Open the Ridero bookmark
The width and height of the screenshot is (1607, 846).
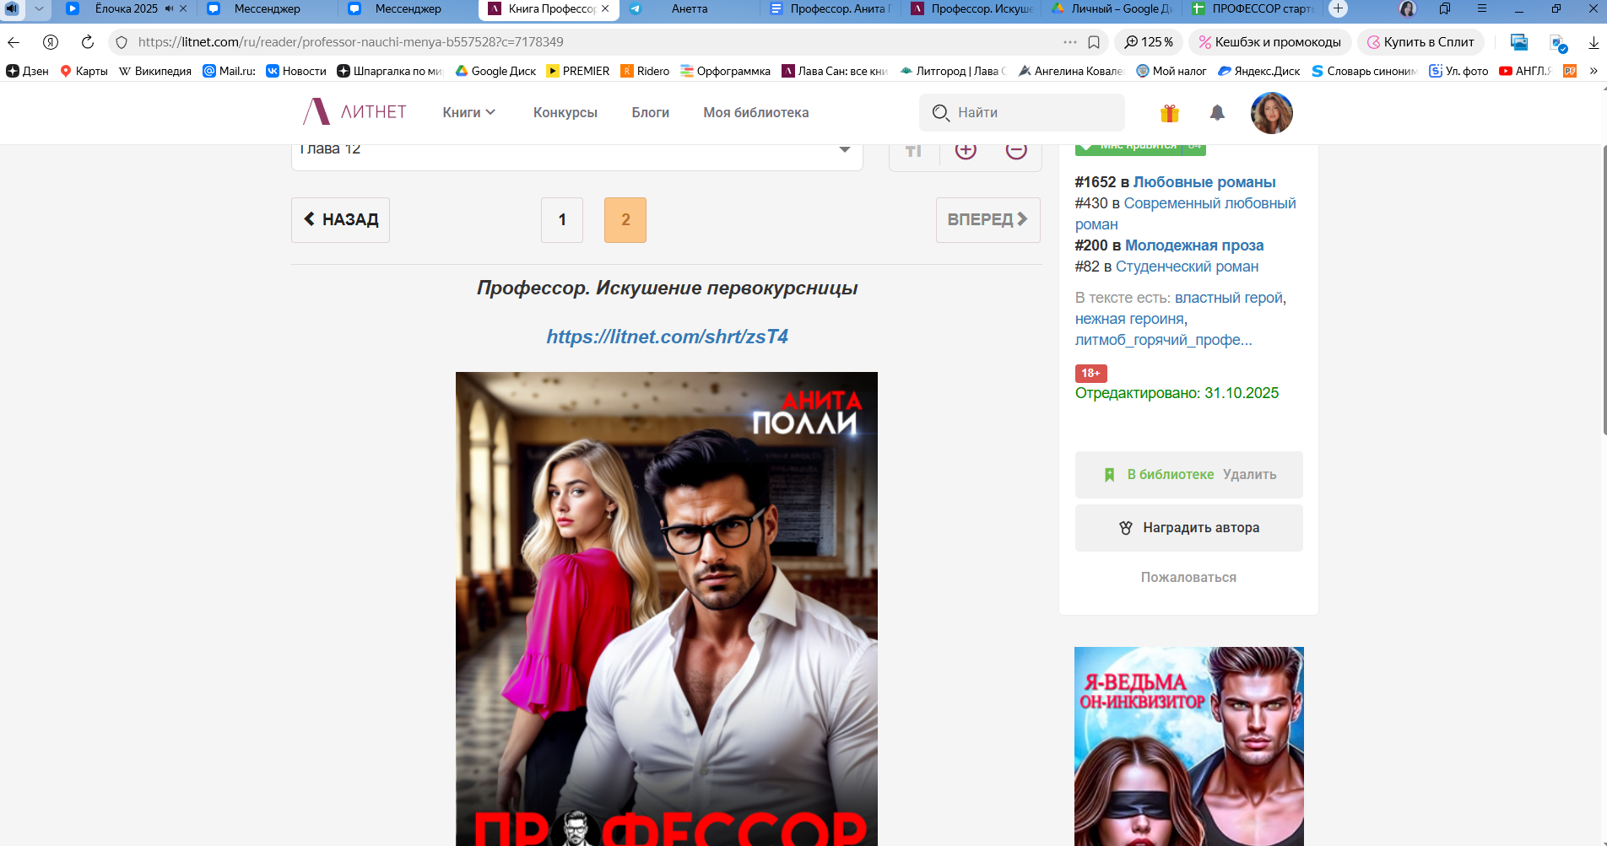coord(645,71)
